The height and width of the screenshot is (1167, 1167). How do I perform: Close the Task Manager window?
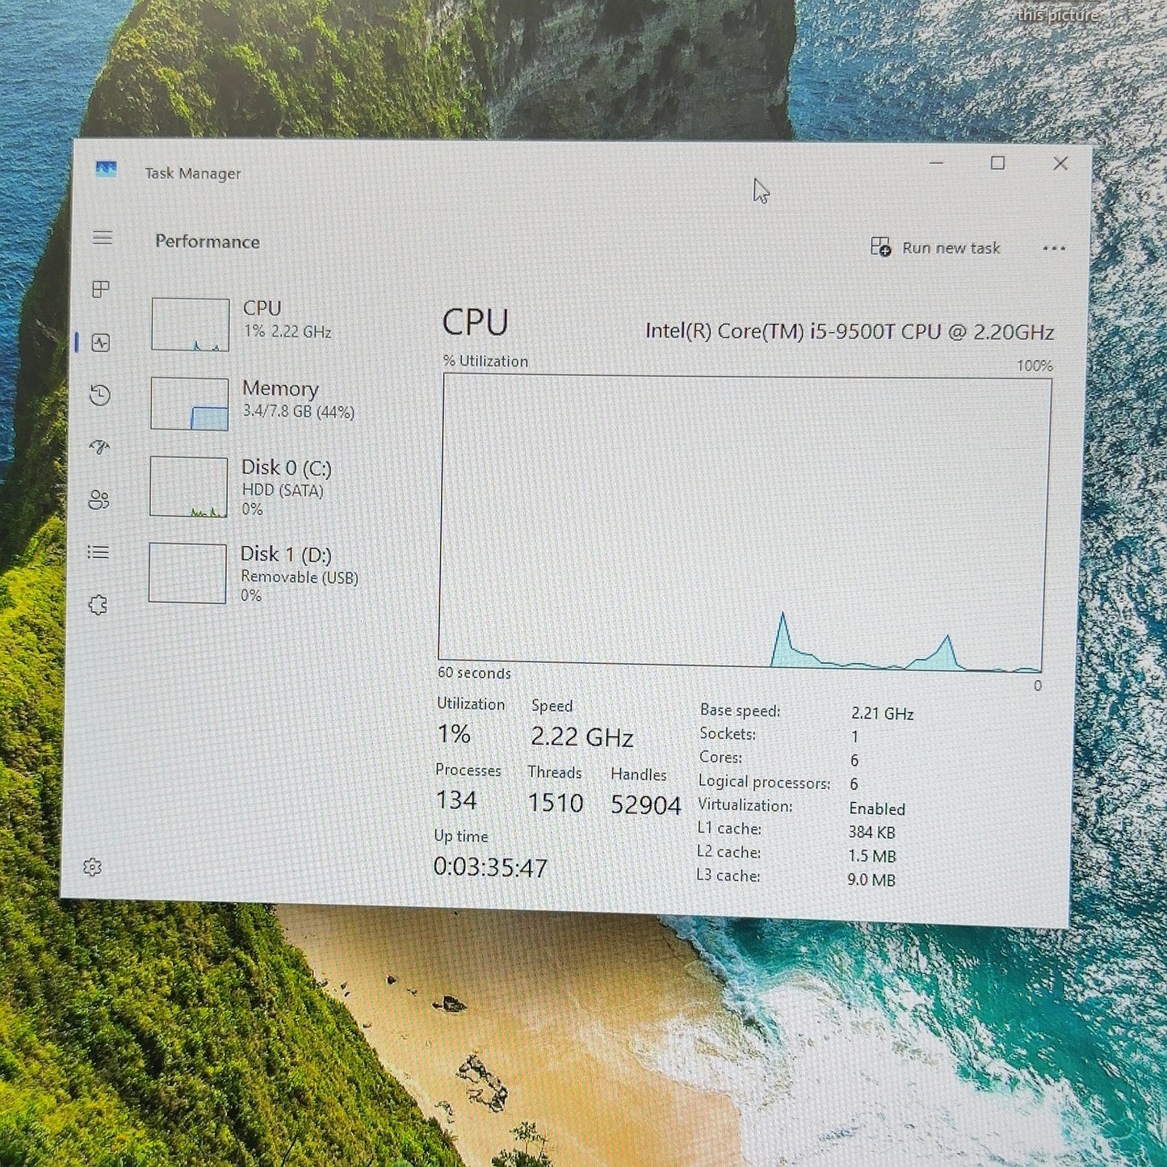tap(1060, 164)
